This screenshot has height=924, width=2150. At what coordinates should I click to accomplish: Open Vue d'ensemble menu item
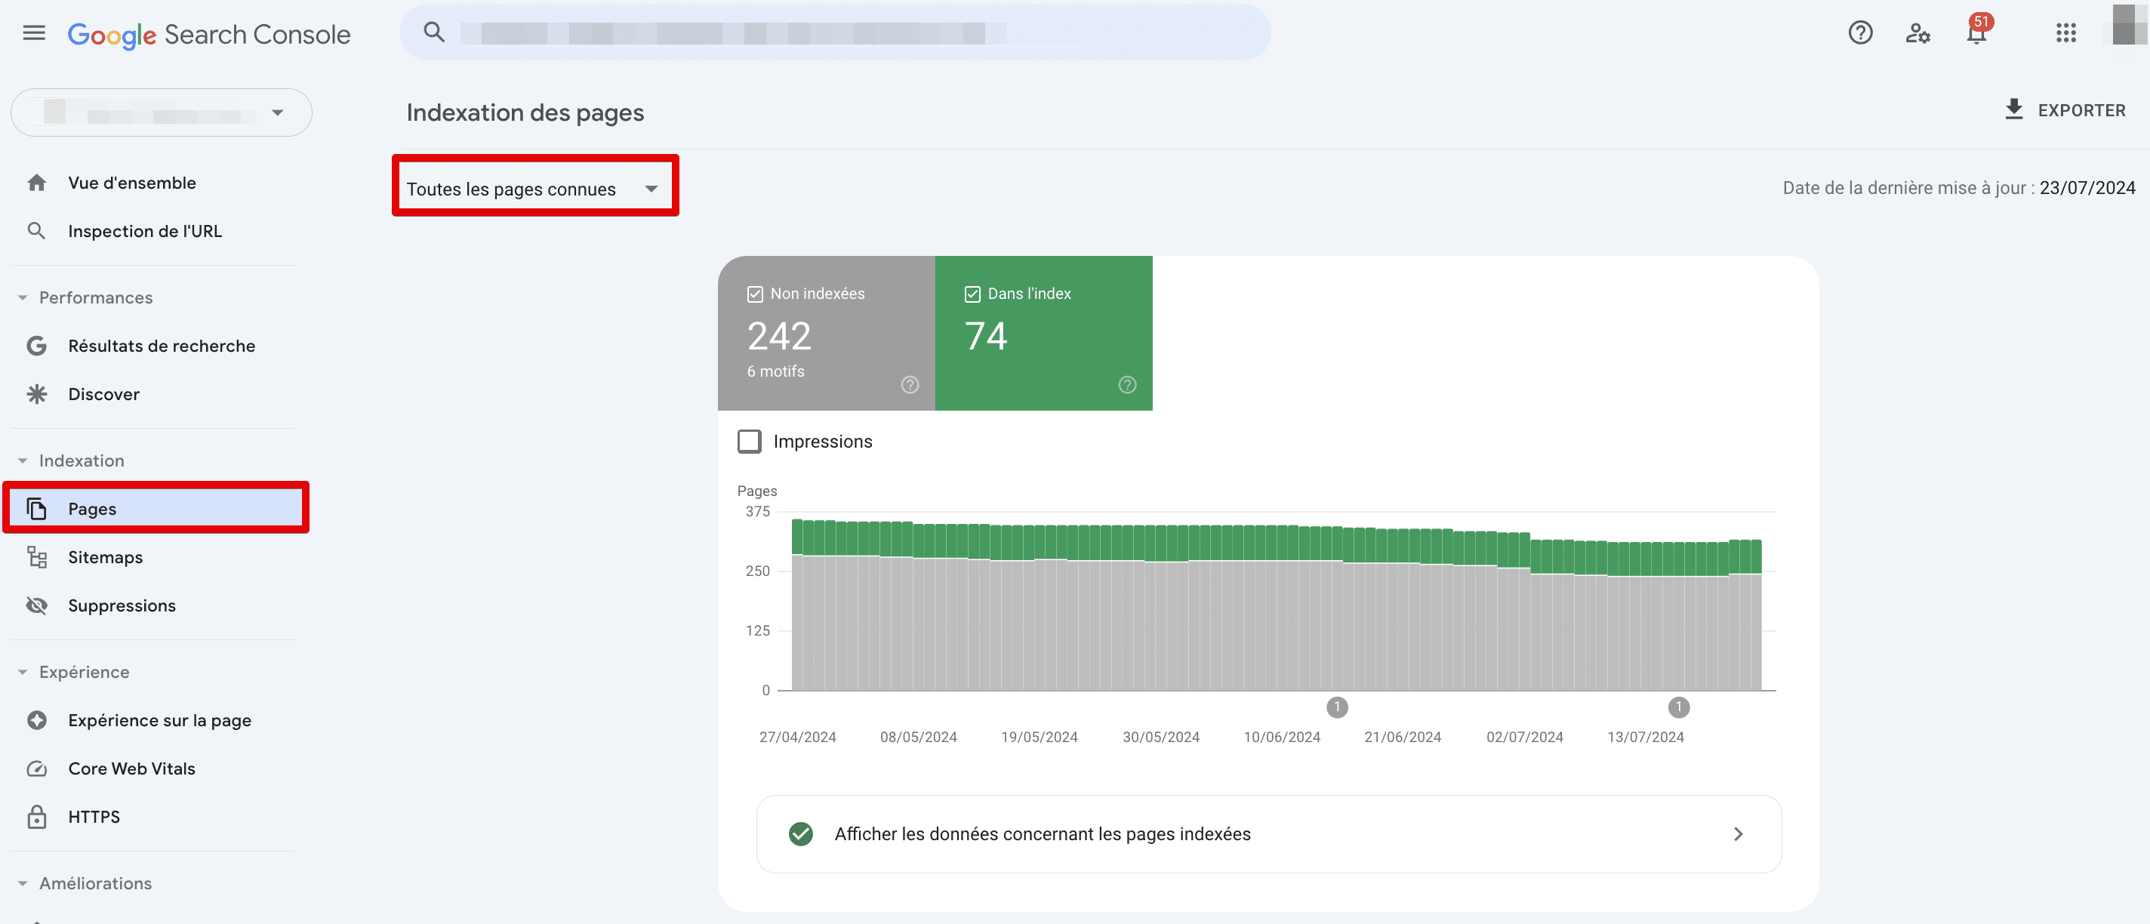tap(131, 180)
